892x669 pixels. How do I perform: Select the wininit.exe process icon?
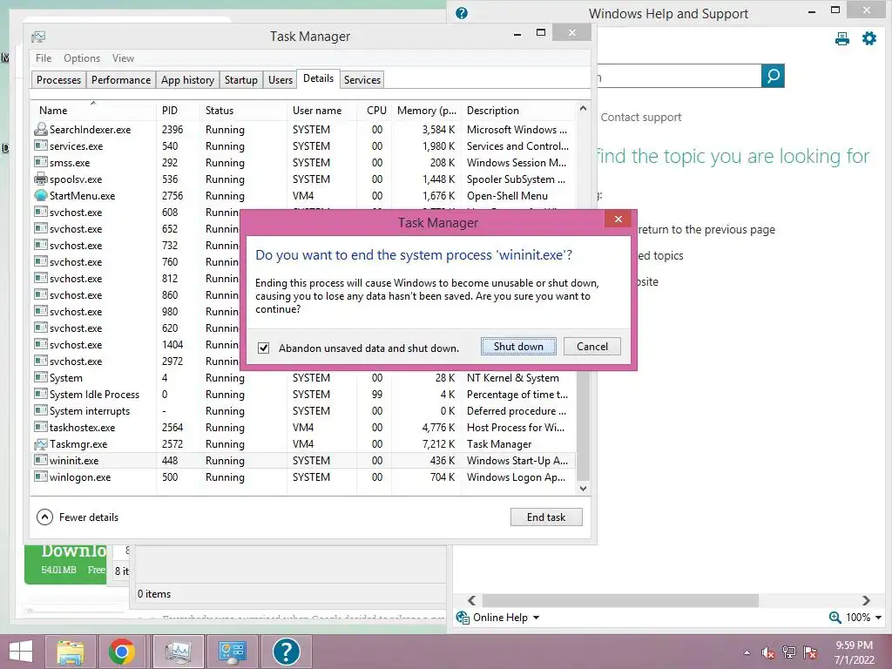pos(40,460)
